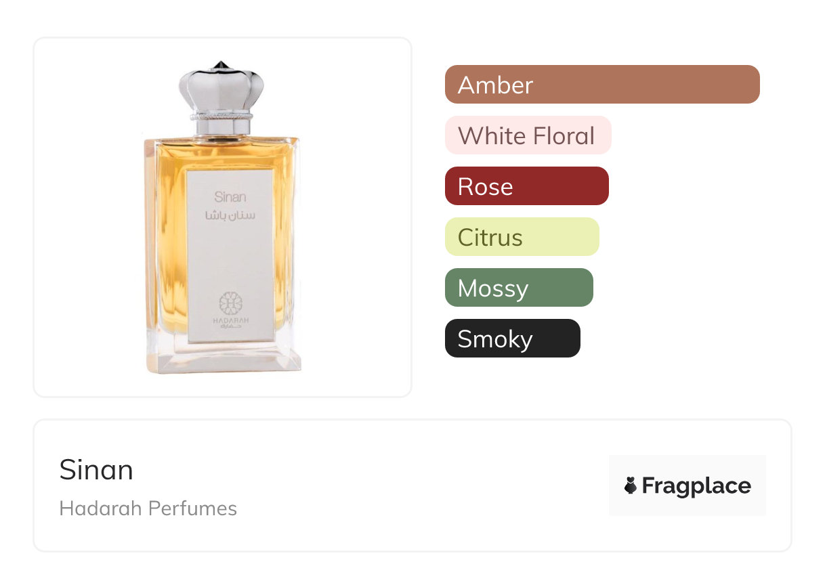Click the blank center of the bottle label
825x585 pixels.
[230, 257]
